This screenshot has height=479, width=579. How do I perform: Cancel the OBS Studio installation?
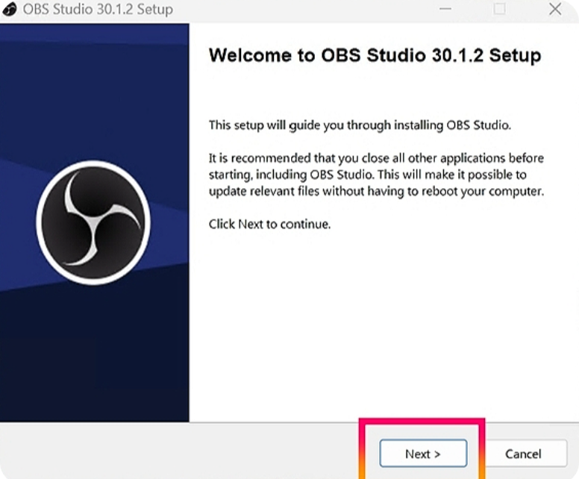pyautogui.click(x=523, y=454)
